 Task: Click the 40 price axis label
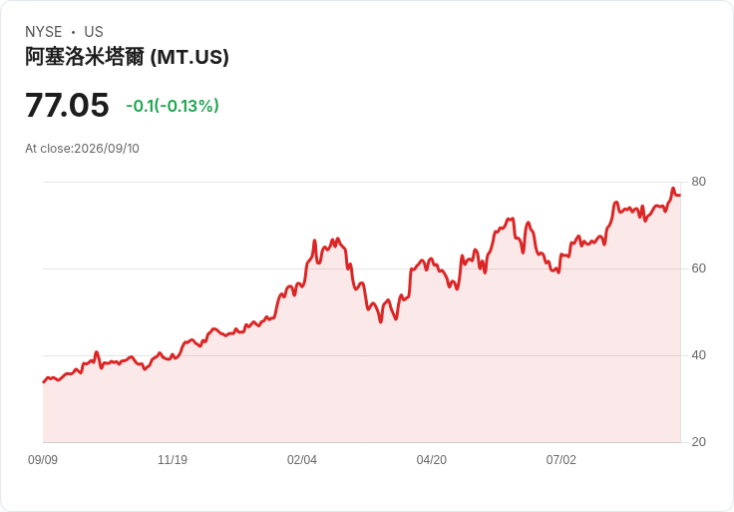click(698, 355)
